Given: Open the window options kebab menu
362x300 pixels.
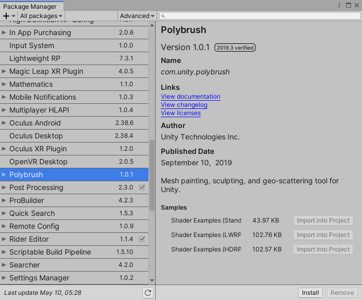Looking at the screenshot, I should (339, 5).
